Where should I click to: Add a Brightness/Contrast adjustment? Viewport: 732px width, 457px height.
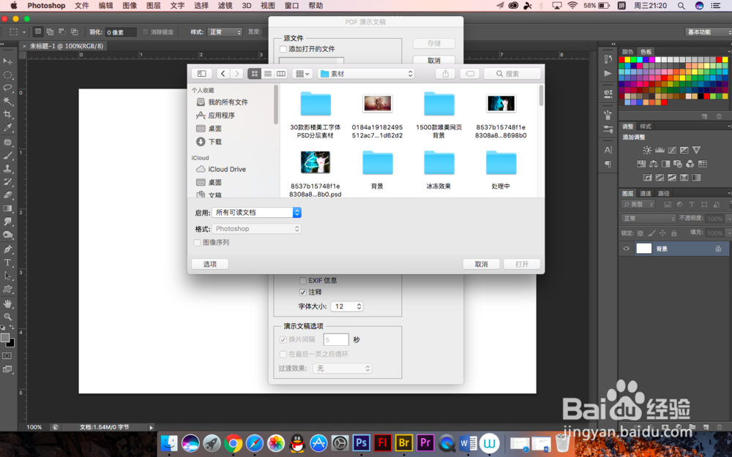(647, 149)
